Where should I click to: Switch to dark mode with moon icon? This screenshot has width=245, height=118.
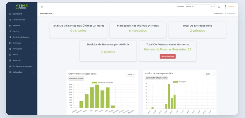pyautogui.click(x=219, y=7)
